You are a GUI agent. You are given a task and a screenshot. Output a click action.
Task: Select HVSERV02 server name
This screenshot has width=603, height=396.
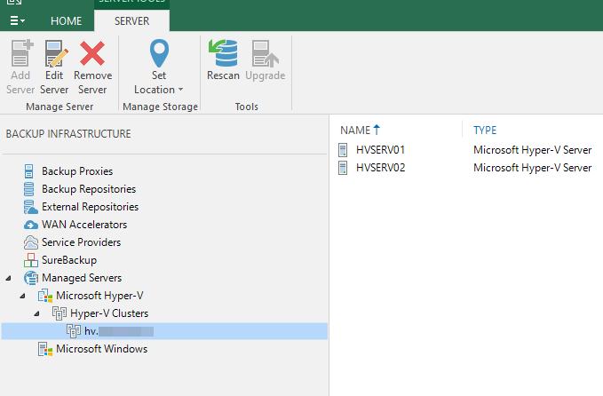pyautogui.click(x=380, y=168)
